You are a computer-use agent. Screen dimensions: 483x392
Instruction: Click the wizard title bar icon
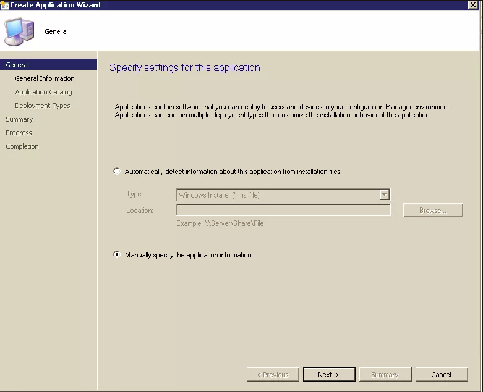pyautogui.click(x=5, y=5)
